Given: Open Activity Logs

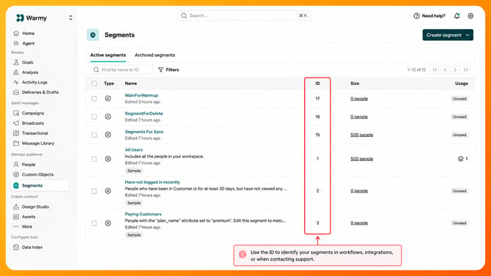Looking at the screenshot, I should [x=30, y=82].
